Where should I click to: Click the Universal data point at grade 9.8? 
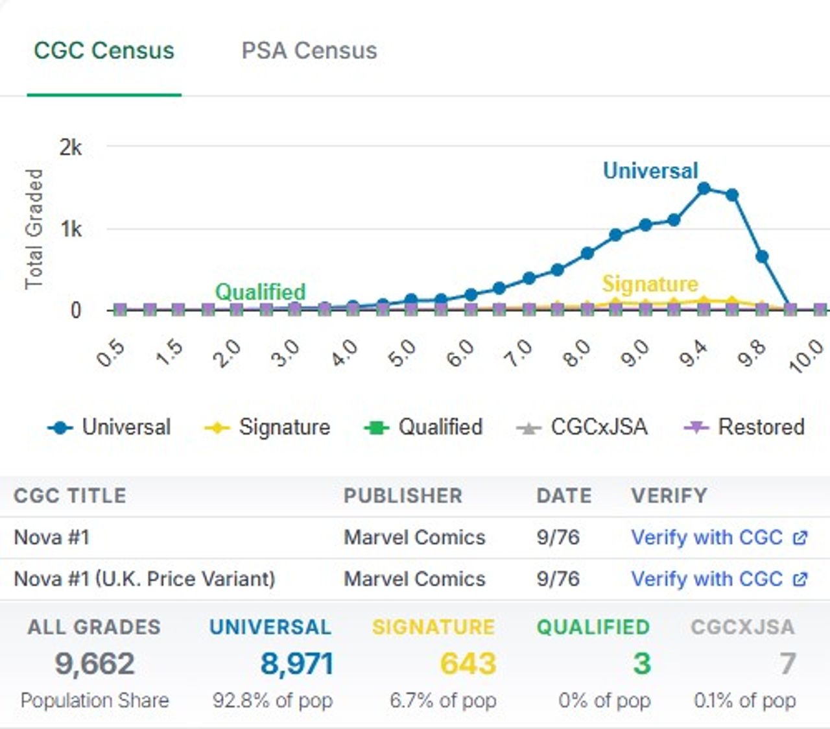point(762,257)
